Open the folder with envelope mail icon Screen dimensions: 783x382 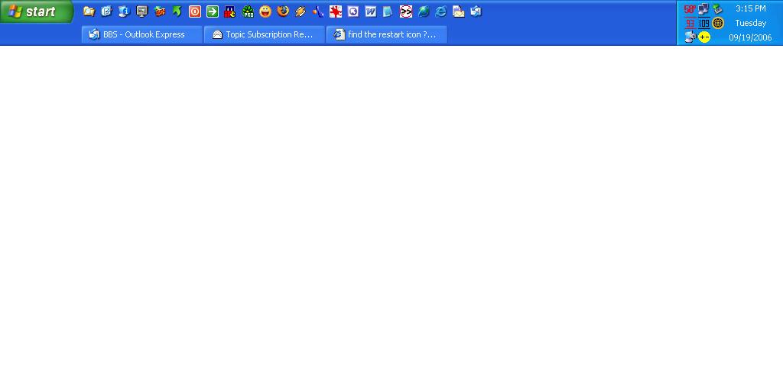coord(459,11)
